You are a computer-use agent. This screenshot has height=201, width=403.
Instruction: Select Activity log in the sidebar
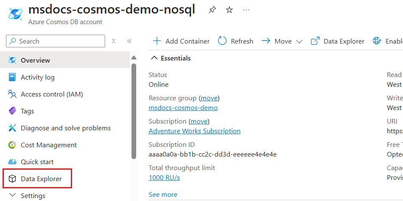coord(37,77)
